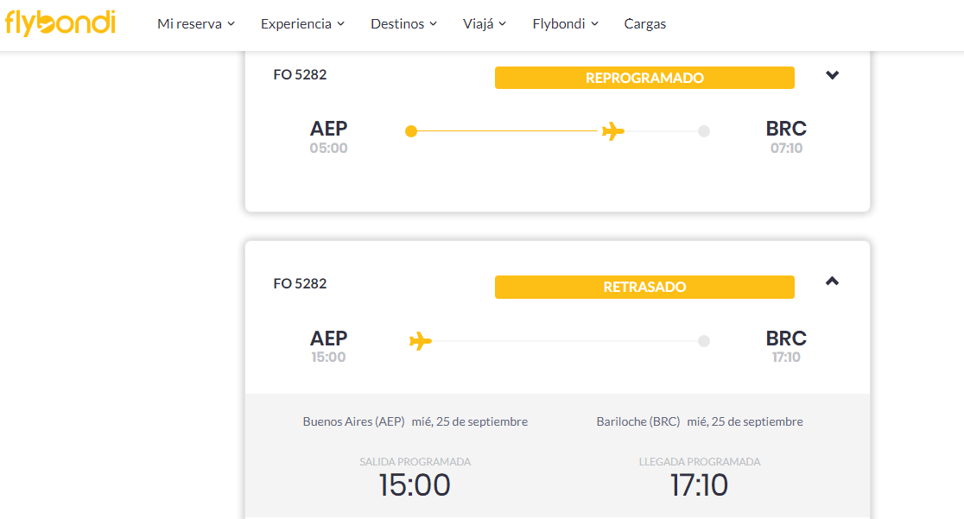
Task: Click the RETRASADO status badge
Action: click(x=644, y=287)
